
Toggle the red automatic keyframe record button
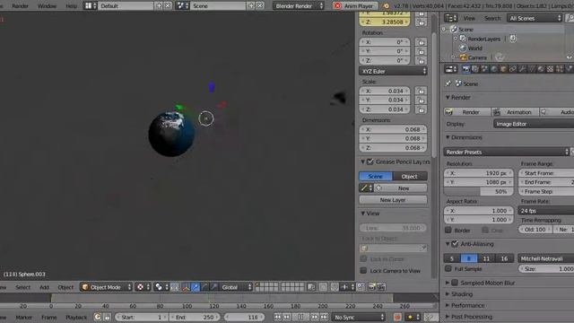[397, 317]
